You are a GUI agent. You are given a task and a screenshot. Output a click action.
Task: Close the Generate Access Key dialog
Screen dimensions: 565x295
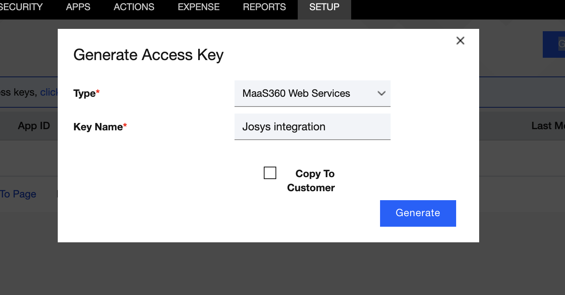pyautogui.click(x=460, y=41)
